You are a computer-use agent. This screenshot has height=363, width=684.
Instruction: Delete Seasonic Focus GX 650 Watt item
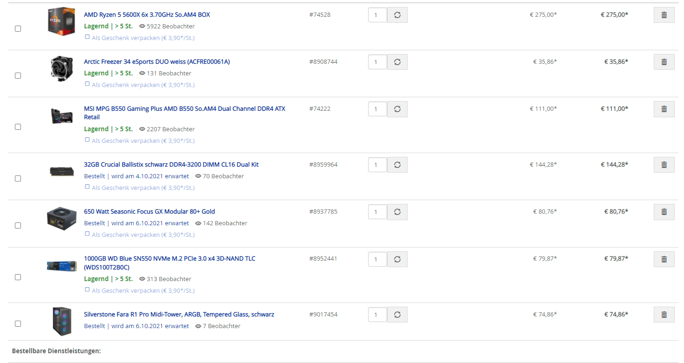pos(664,212)
